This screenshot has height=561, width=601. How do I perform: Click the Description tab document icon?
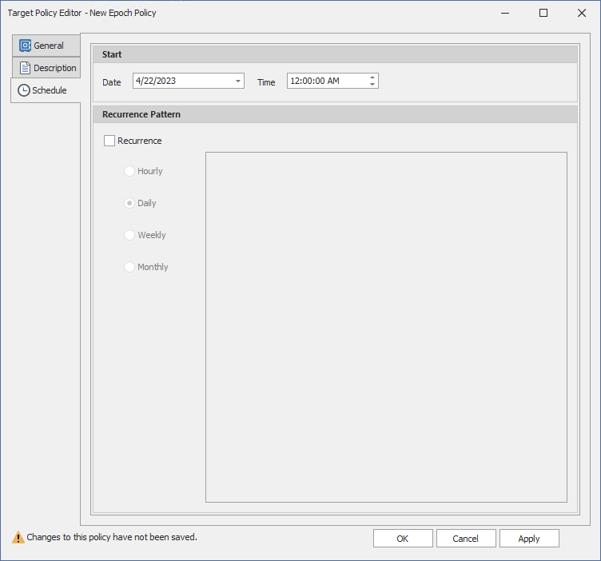(25, 68)
